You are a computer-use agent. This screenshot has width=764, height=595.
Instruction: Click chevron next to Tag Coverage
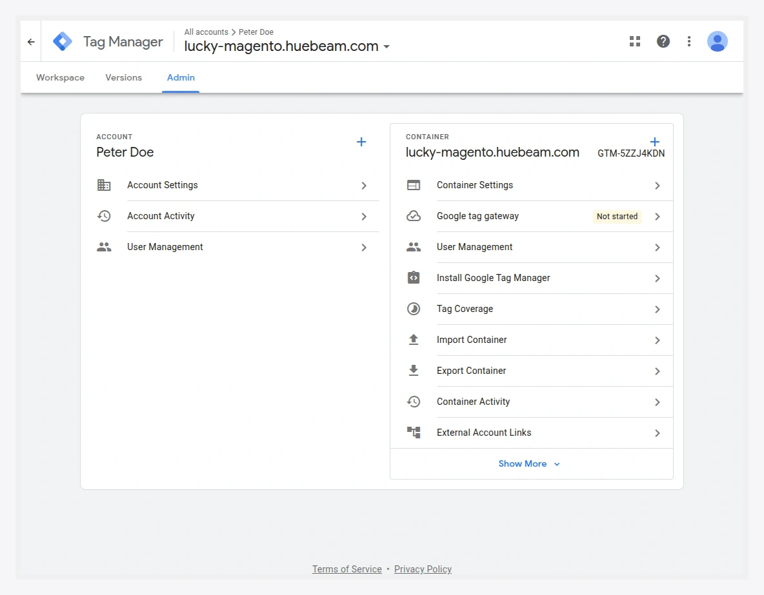(x=658, y=309)
